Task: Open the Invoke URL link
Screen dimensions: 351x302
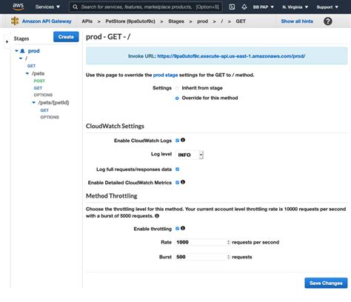Action: click(231, 56)
